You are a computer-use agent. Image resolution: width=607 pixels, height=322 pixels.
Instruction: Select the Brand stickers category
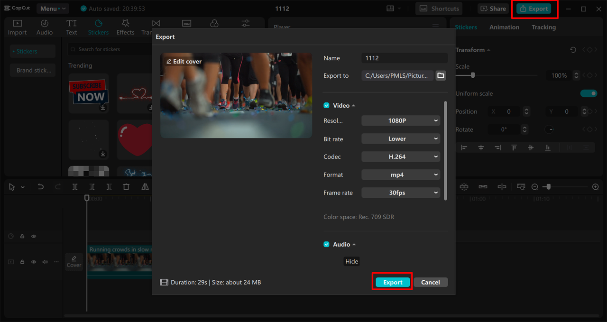[33, 70]
